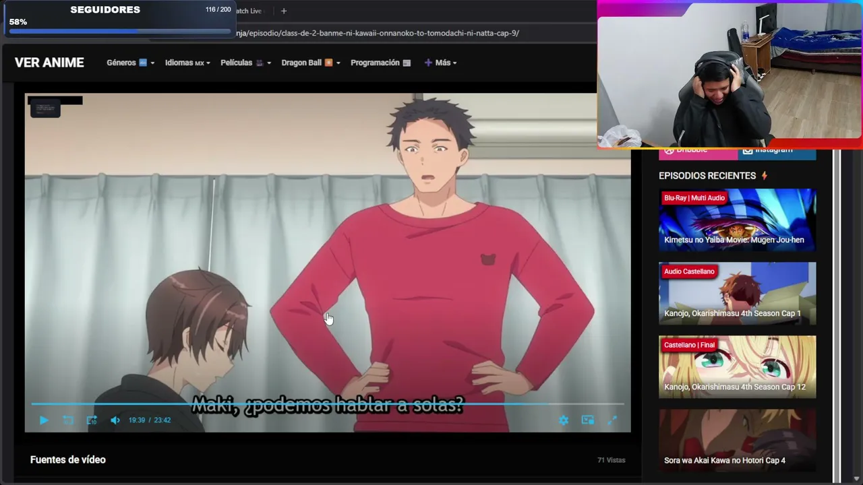This screenshot has height=485, width=863.
Task: Seek on the video progress bar
Action: (x=328, y=404)
